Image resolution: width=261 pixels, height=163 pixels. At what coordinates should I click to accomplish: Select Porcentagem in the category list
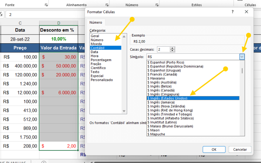[101, 60]
